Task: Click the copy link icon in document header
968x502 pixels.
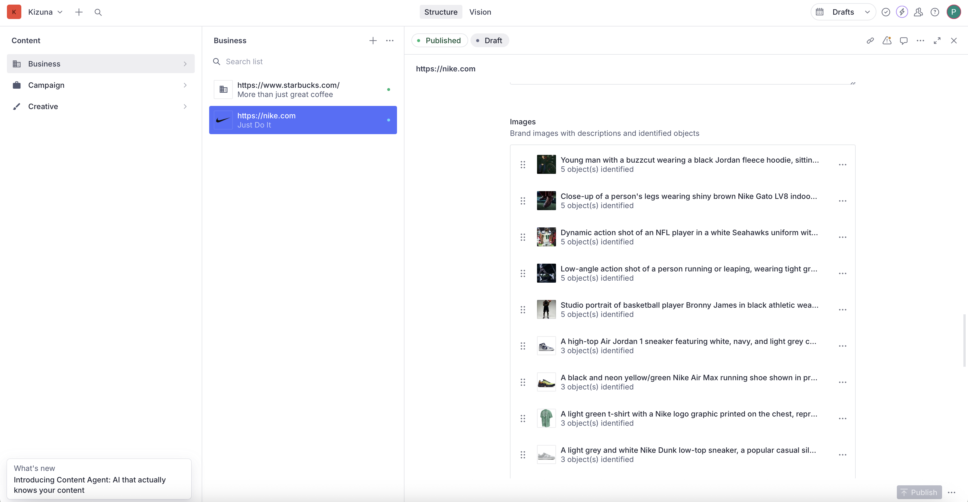Action: 870,41
